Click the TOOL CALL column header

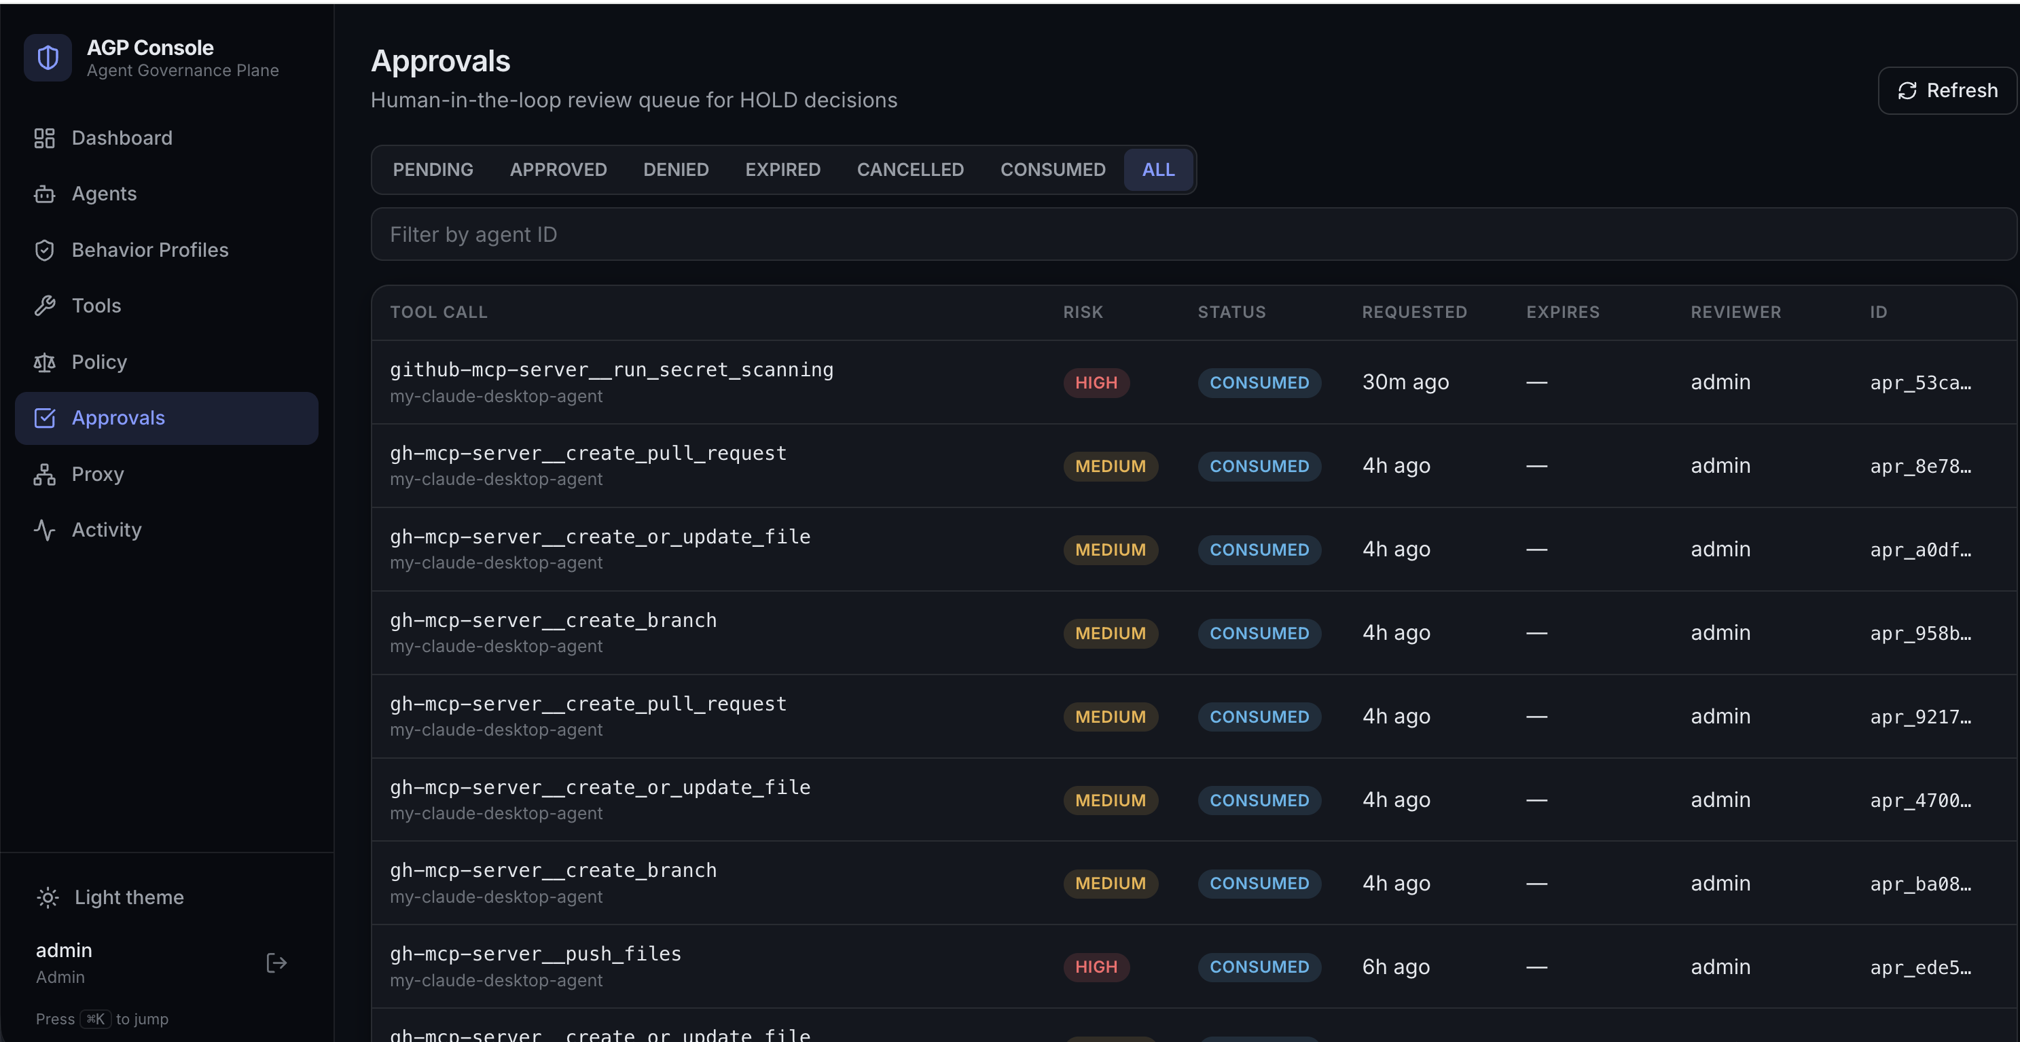(438, 312)
